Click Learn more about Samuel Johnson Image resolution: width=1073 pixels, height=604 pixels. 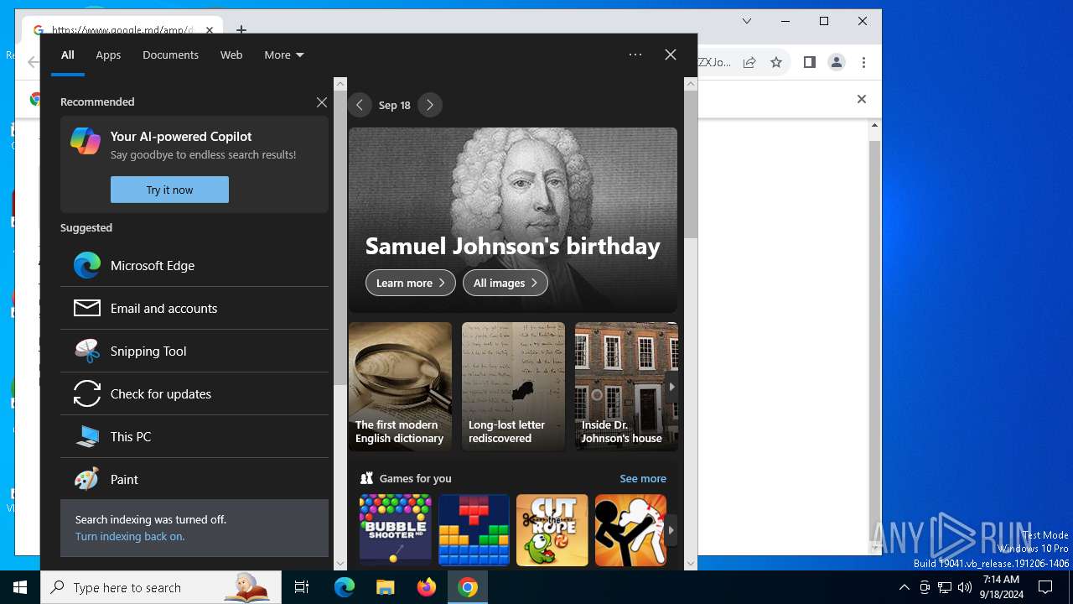pyautogui.click(x=411, y=283)
